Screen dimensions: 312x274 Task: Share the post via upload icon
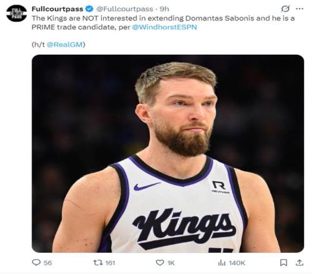(300, 263)
